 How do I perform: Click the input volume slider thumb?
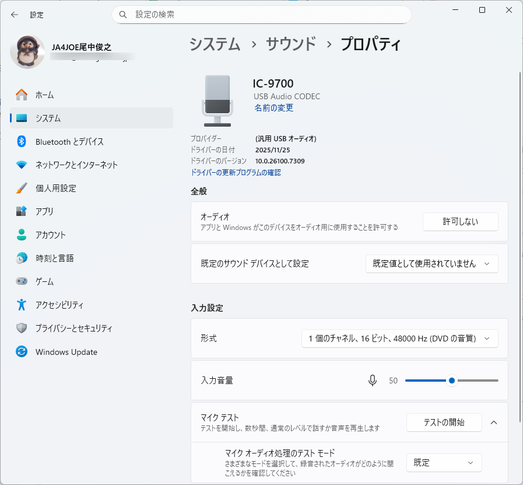pos(452,381)
